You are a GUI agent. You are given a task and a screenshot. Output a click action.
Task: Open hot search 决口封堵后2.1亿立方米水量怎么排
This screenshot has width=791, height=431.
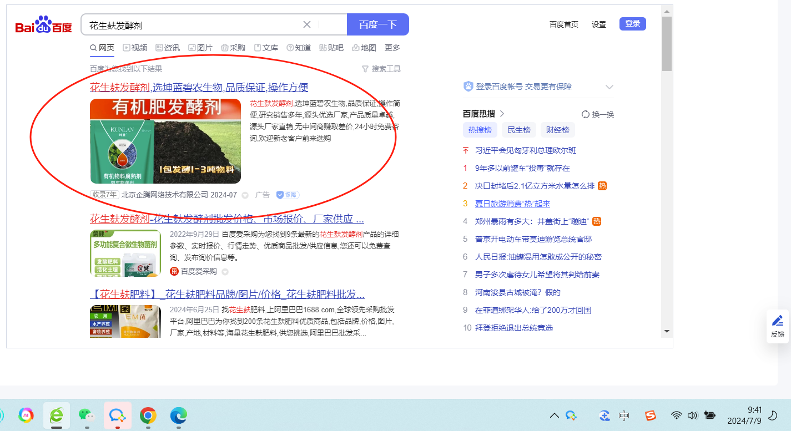[535, 186]
